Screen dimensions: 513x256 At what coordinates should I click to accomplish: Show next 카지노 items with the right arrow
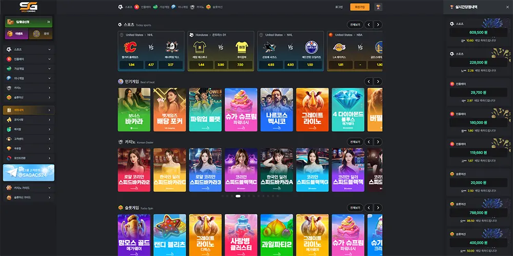coord(378,142)
